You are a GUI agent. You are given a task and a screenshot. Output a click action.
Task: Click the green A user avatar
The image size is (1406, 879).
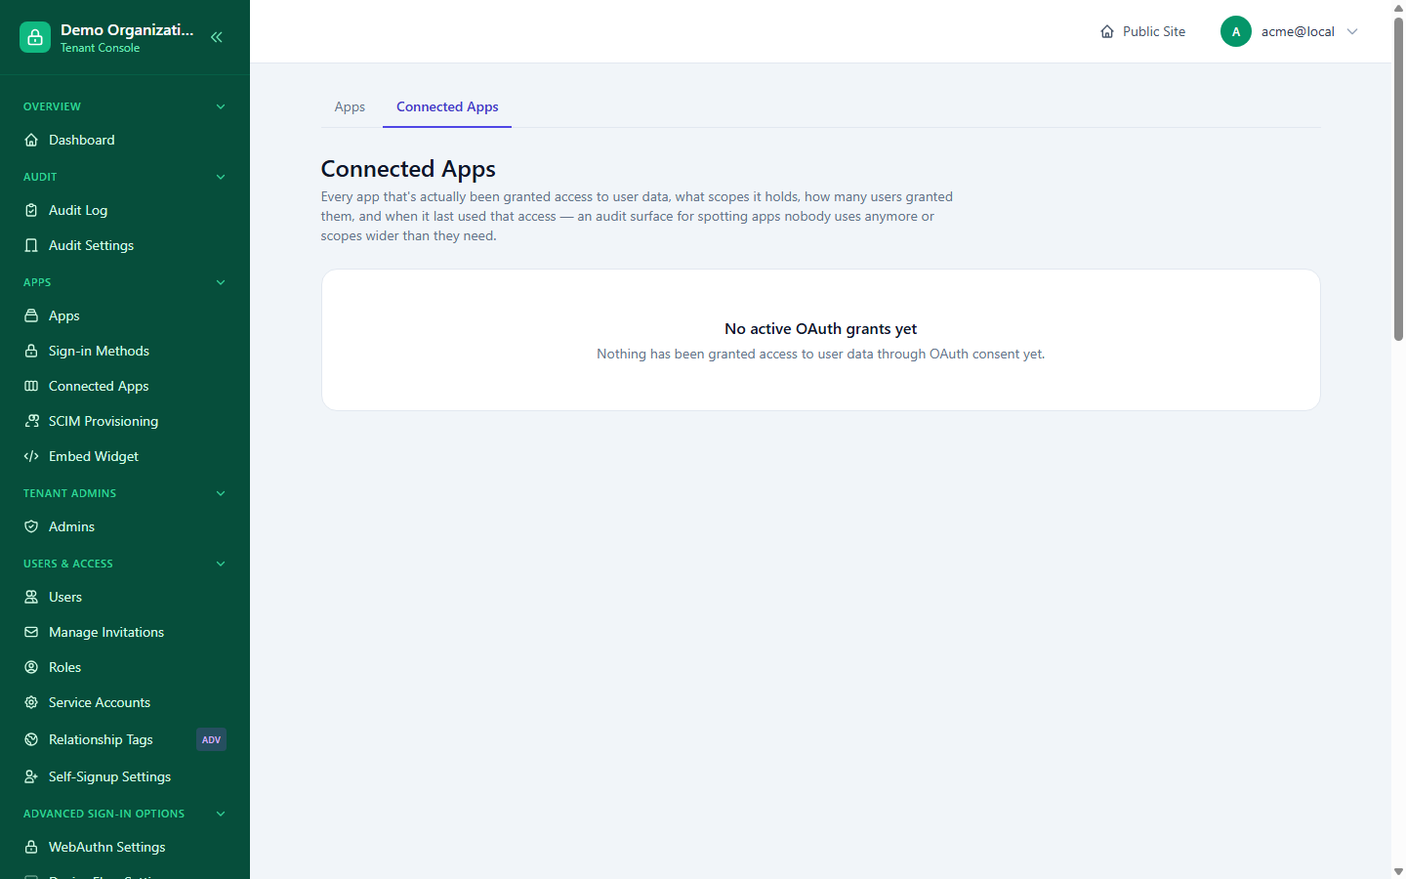1236,31
